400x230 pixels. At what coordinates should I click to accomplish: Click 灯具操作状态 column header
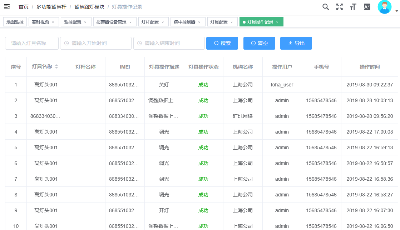(203, 67)
